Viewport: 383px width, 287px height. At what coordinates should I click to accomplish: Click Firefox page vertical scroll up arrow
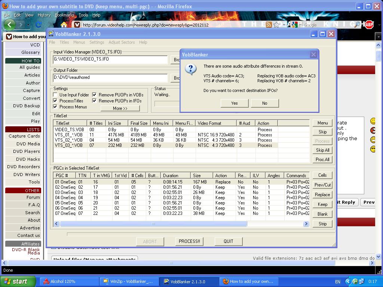378,45
